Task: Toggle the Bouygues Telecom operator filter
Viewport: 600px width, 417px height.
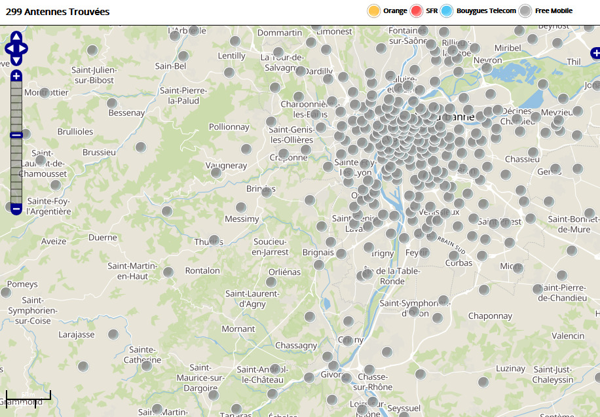Action: tap(447, 11)
